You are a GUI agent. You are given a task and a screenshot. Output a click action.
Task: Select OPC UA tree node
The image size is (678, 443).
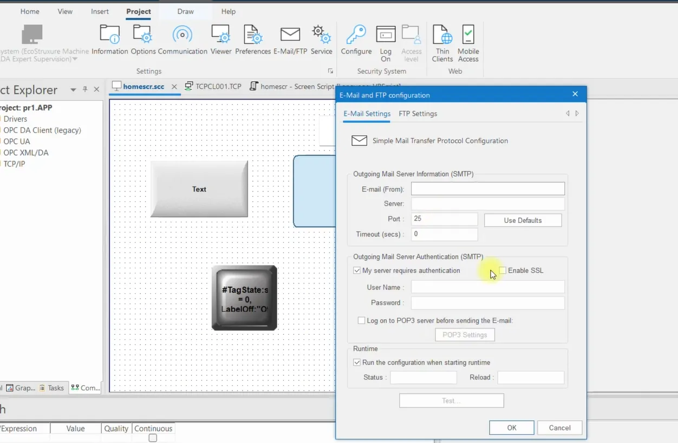pyautogui.click(x=17, y=142)
